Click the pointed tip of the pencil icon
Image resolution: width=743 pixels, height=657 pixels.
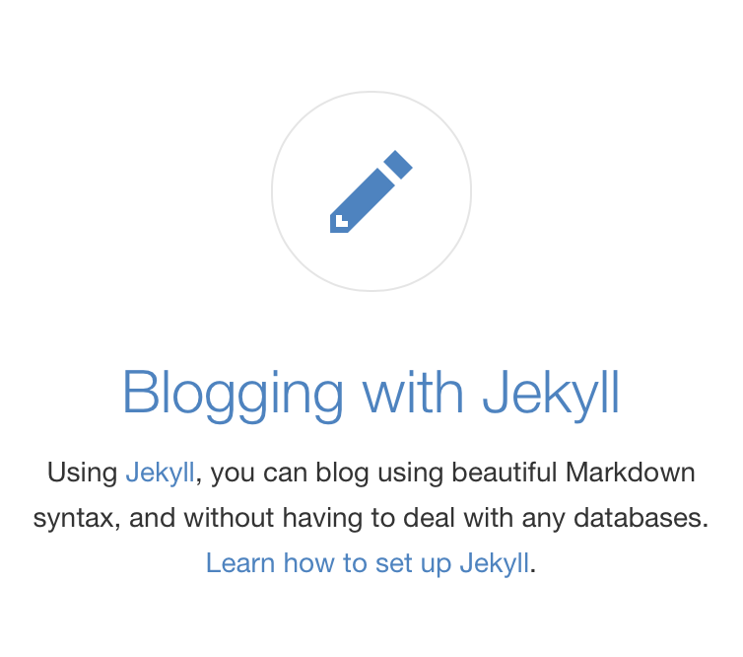pos(339,223)
